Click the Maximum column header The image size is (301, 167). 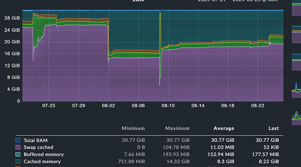click(178, 128)
